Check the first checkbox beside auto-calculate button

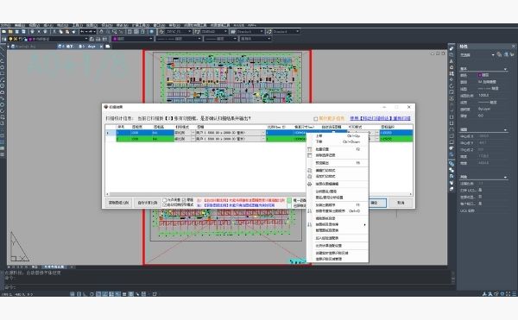click(x=165, y=200)
